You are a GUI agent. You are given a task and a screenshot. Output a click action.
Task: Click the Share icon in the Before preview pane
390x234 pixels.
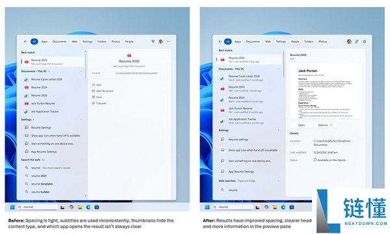(94, 97)
